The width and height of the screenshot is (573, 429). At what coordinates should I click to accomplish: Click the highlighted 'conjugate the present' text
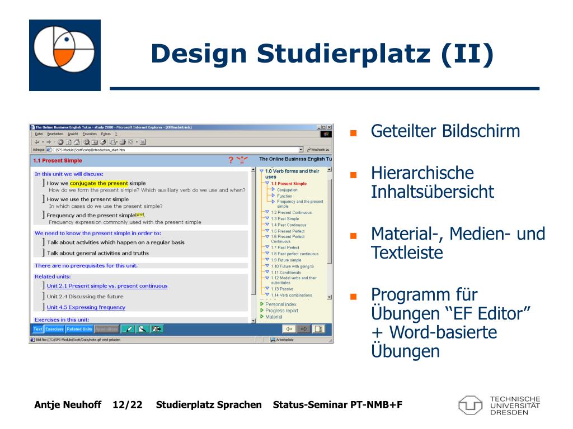pyautogui.click(x=98, y=183)
